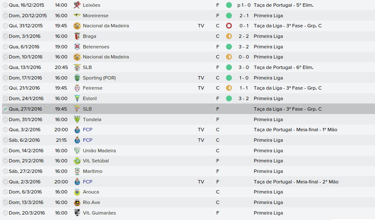Click the red loss indicator on the 31/12/2015 match
This screenshot has width=375, height=220.
(229, 26)
